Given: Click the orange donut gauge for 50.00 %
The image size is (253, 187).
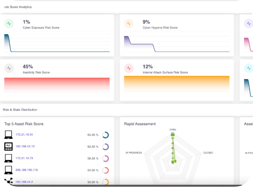Looking at the screenshot, I should 106,182.
